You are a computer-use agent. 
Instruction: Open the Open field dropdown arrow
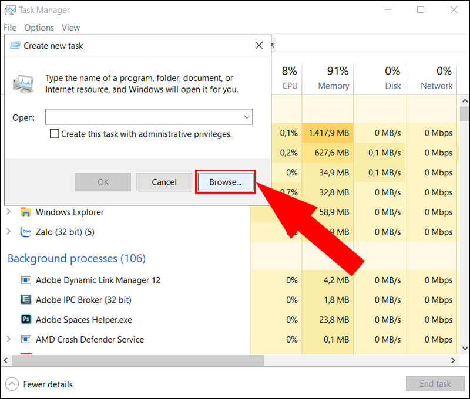pos(247,117)
